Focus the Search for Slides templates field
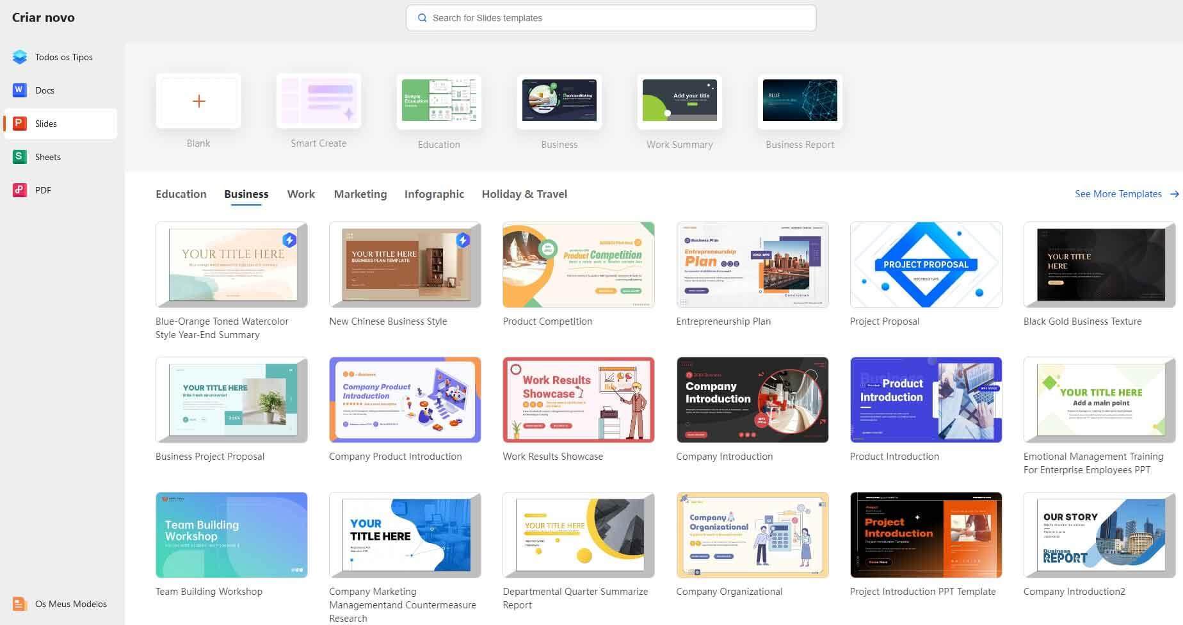1183x625 pixels. [x=611, y=18]
